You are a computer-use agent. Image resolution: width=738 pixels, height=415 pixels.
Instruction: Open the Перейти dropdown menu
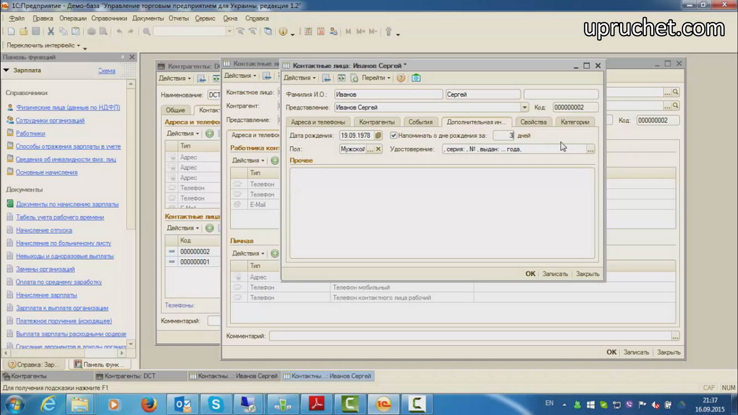(376, 78)
